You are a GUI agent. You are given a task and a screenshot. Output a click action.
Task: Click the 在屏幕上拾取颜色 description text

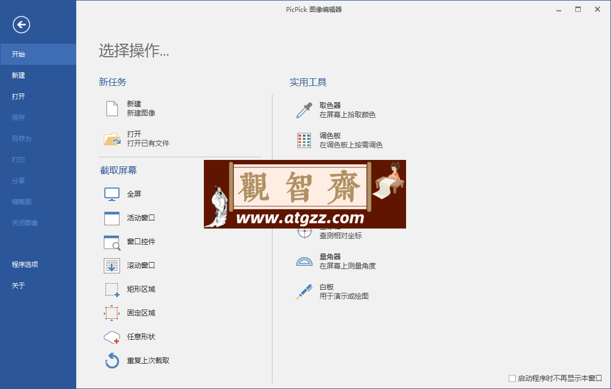coord(348,115)
